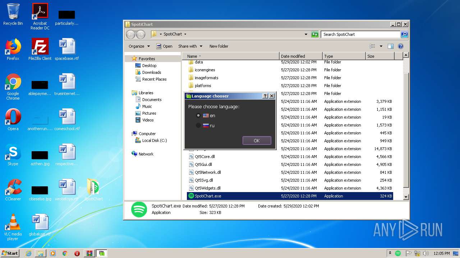This screenshot has width=460, height=258.
Task: Open Local Disk (C:)
Action: [154, 140]
